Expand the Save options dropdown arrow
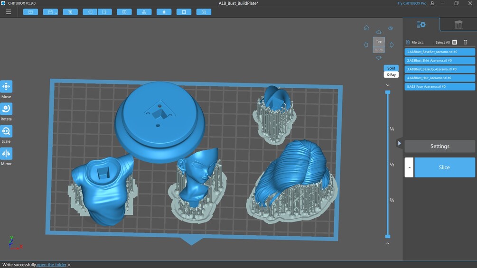 coord(56,13)
